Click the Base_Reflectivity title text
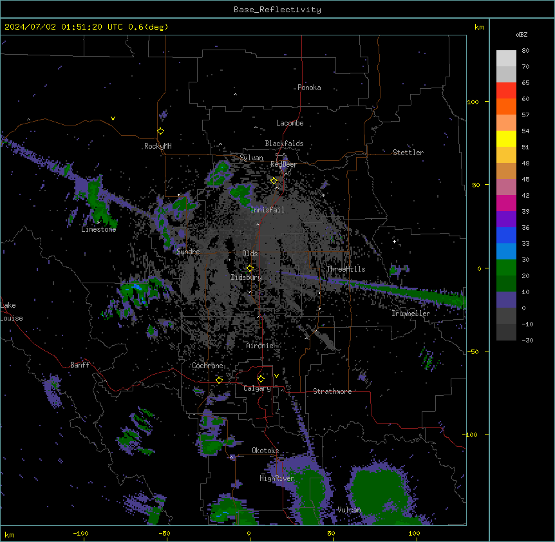 [277, 10]
